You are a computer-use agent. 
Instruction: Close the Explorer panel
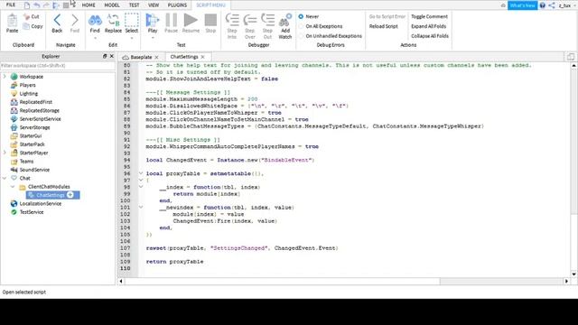click(112, 56)
